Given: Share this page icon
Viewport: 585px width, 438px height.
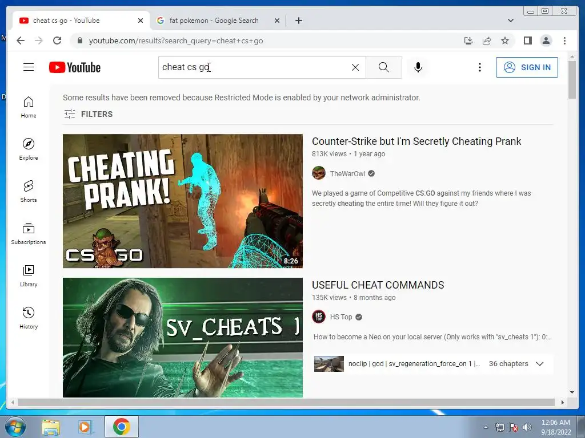Looking at the screenshot, I should (x=487, y=40).
